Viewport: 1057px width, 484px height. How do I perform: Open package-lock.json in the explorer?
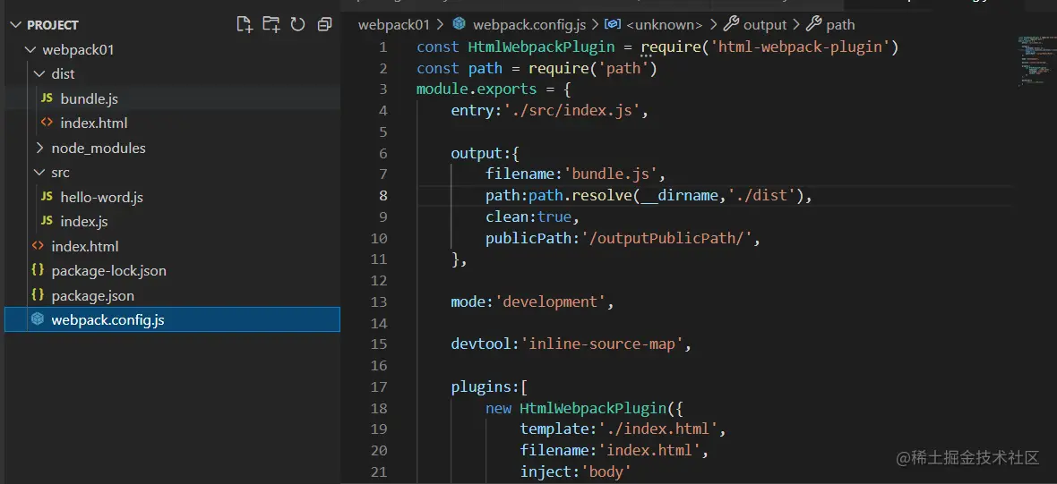coord(108,270)
